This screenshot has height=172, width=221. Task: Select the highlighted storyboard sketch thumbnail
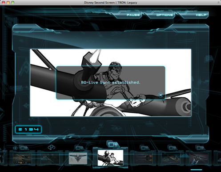110,158
